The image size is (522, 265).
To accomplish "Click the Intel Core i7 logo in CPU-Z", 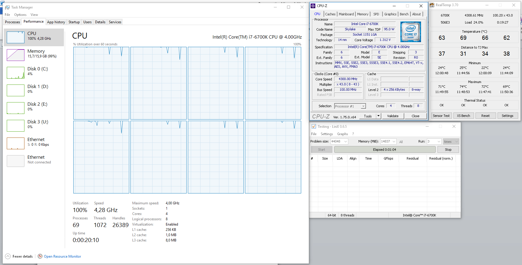I will coord(411,32).
